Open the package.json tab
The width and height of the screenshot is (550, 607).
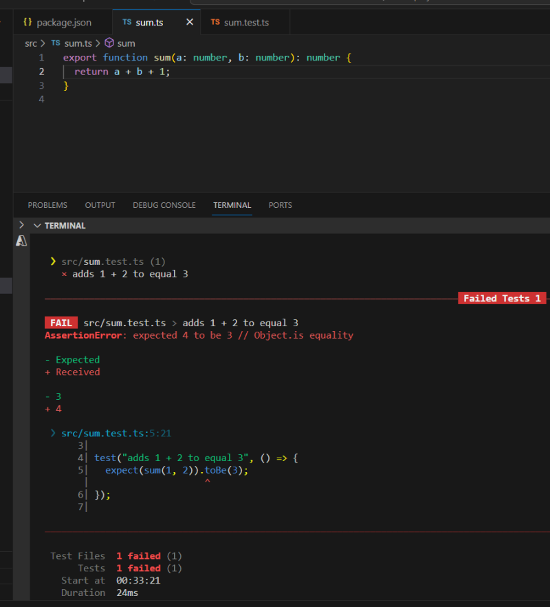[63, 23]
